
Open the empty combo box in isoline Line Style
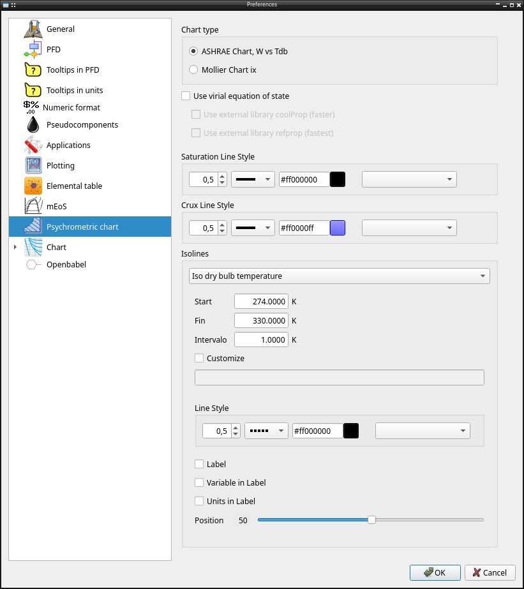(x=423, y=431)
